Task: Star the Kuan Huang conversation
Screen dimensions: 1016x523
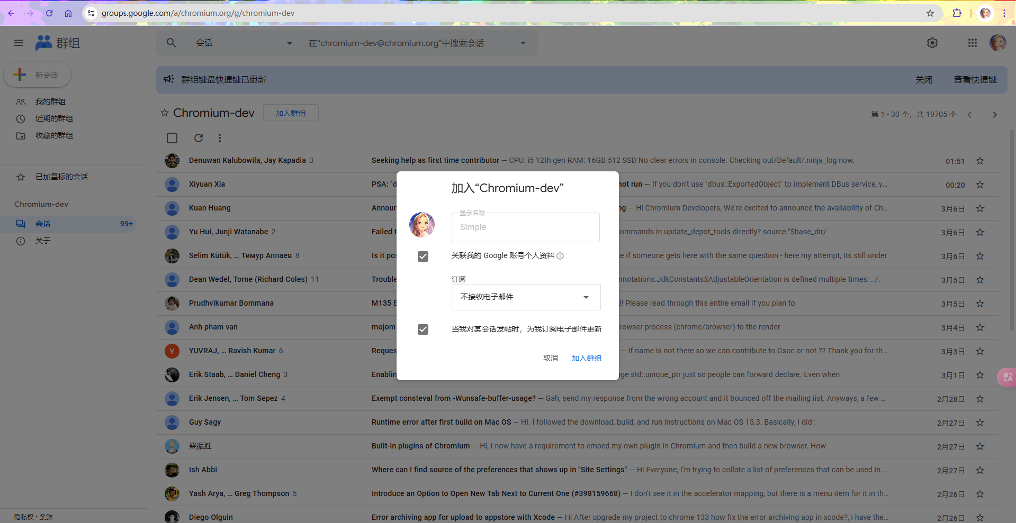Action: tap(980, 208)
